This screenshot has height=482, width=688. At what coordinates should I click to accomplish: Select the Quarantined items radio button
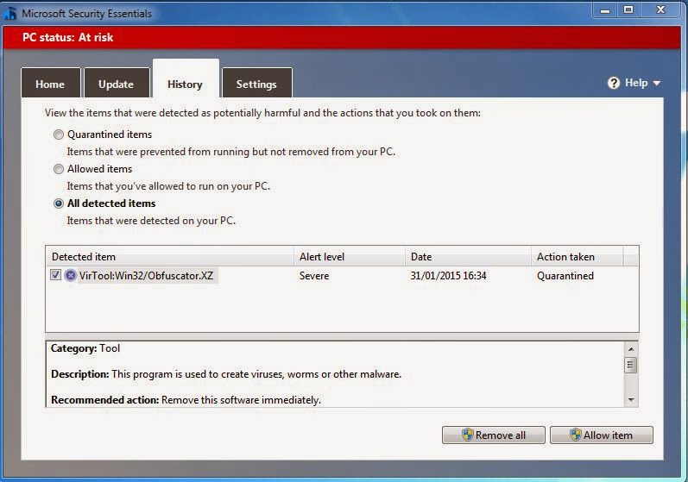[59, 135]
